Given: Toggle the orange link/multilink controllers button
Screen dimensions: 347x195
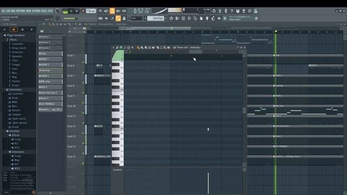Looking at the screenshot, I should [x=118, y=18].
